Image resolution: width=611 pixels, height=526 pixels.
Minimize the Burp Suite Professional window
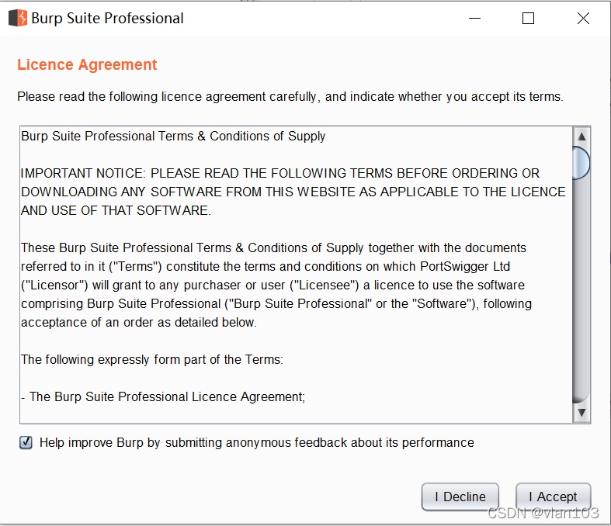pyautogui.click(x=474, y=19)
